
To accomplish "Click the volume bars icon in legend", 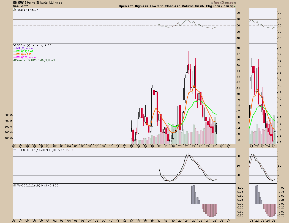I will [15, 60].
